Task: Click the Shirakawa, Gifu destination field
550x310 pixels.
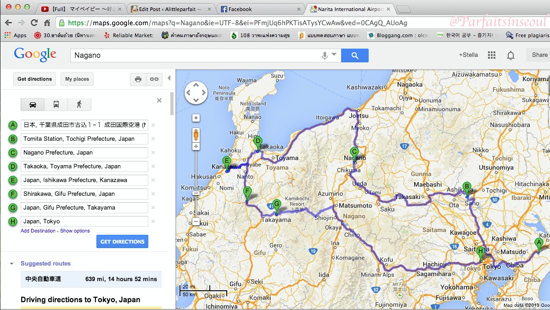Action: coord(84,194)
